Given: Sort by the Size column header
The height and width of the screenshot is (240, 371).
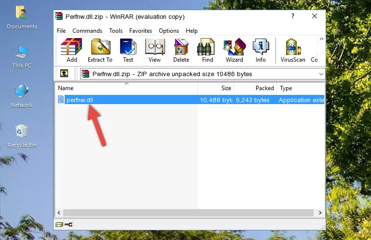Looking at the screenshot, I should coord(216,88).
